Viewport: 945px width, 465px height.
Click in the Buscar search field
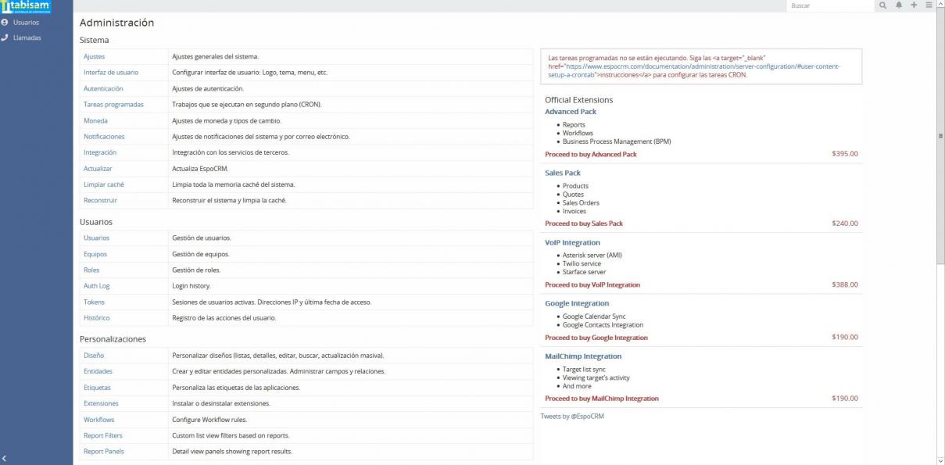click(829, 5)
